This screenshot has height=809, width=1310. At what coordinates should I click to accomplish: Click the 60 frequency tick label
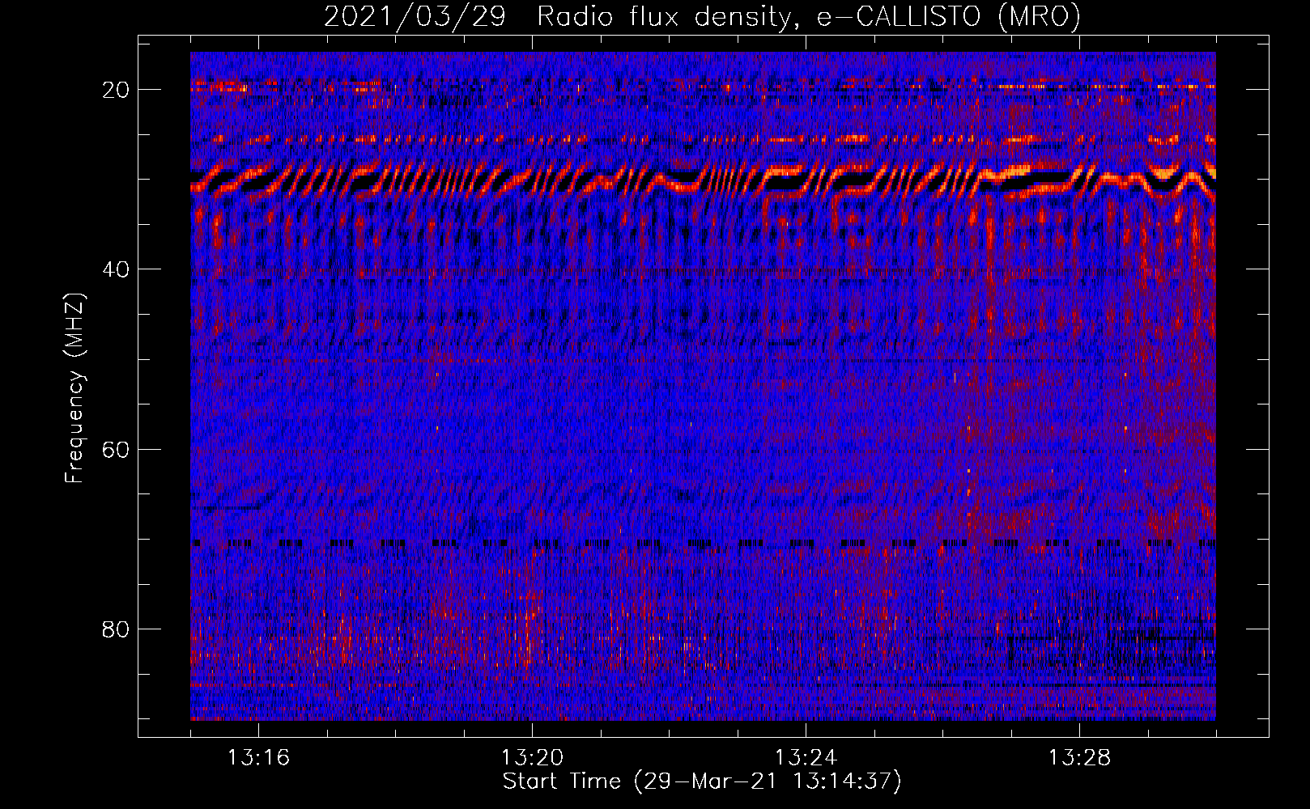116,450
